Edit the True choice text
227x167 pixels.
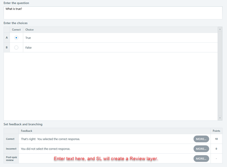tap(120, 38)
